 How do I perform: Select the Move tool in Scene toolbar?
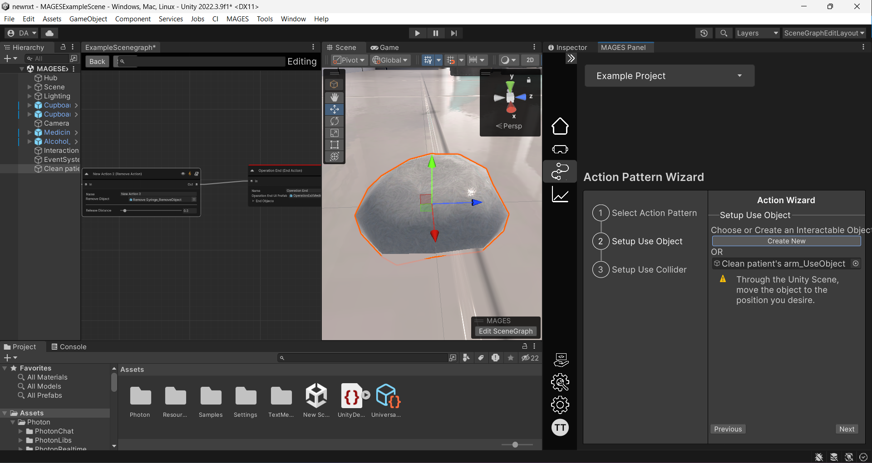coord(335,109)
